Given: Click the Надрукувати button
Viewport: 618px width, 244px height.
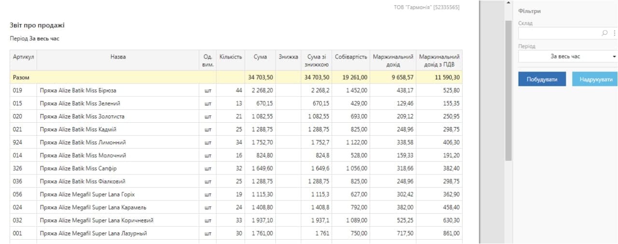Looking at the screenshot, I should pos(595,79).
